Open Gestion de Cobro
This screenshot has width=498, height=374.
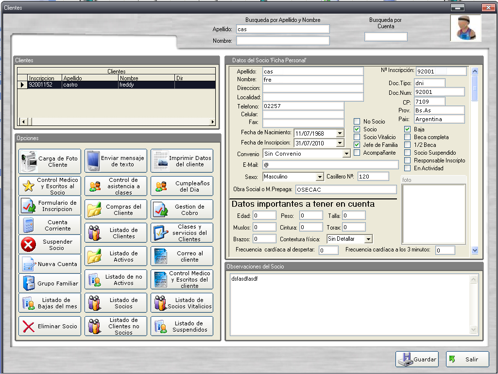click(x=182, y=210)
